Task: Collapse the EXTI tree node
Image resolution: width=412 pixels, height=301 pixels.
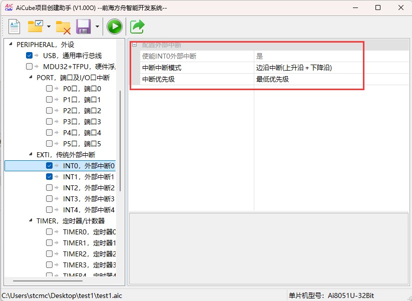Action: (31, 154)
